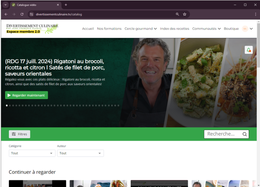Expand the Cercle gourmand menu

pyautogui.click(x=140, y=29)
